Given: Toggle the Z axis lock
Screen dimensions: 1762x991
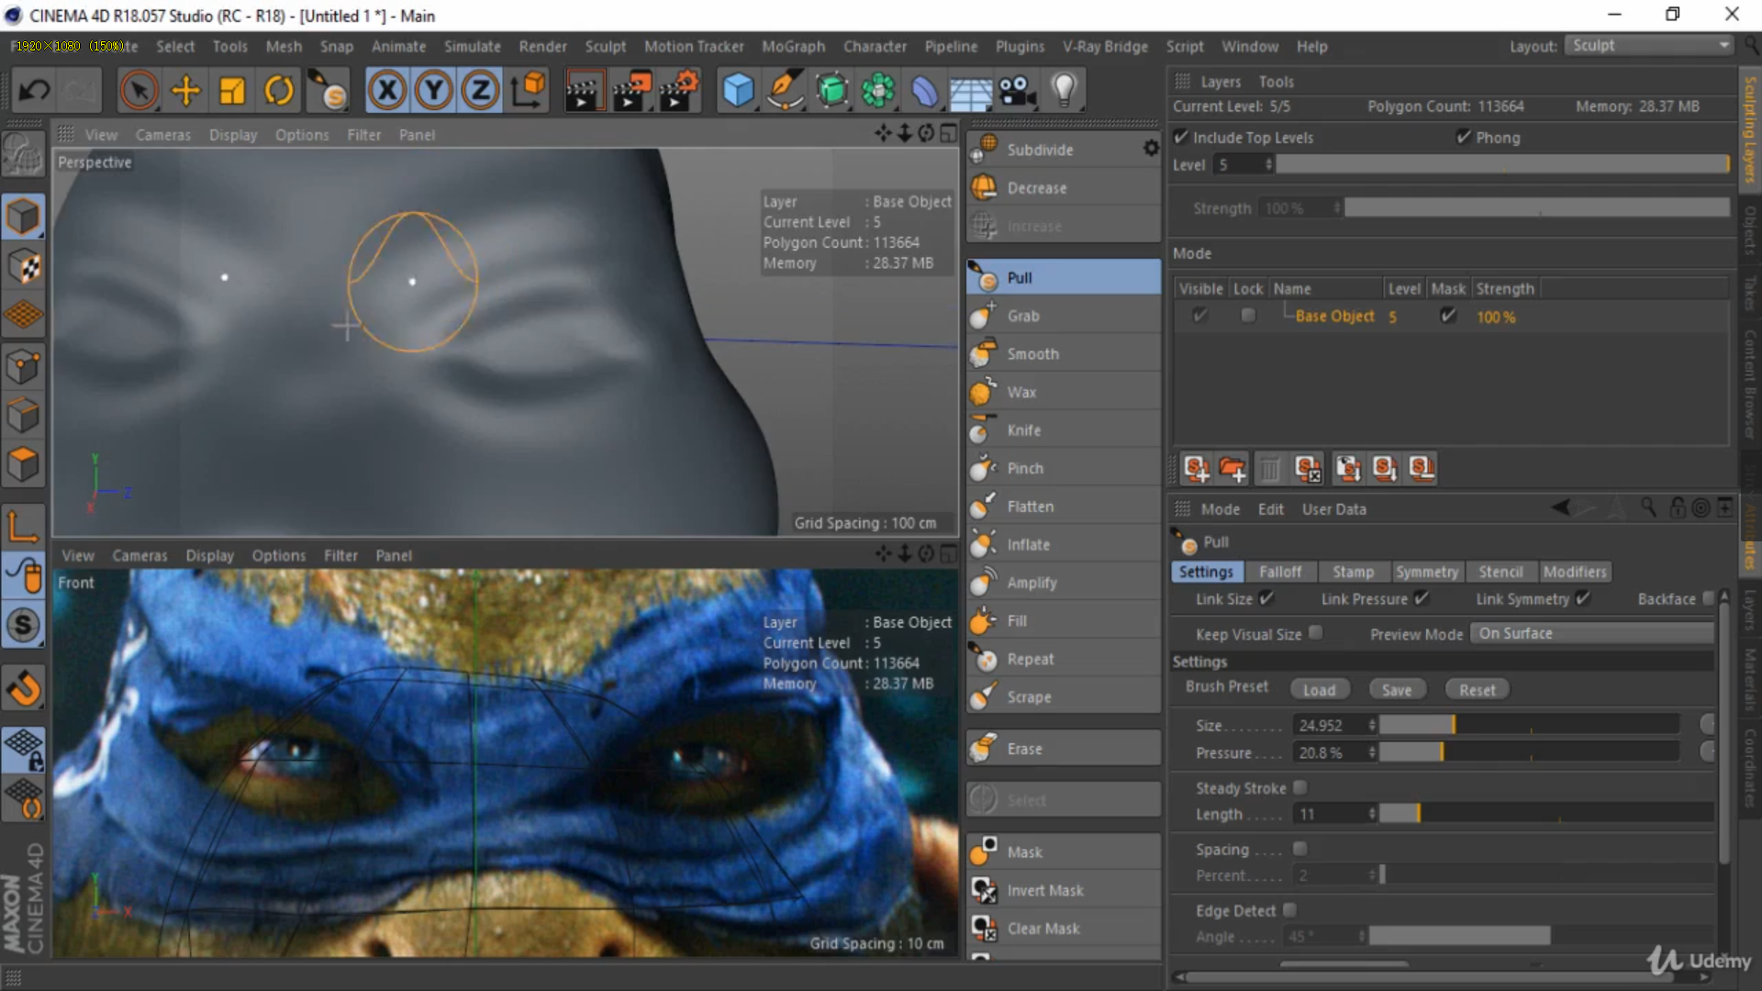Looking at the screenshot, I should coord(480,90).
